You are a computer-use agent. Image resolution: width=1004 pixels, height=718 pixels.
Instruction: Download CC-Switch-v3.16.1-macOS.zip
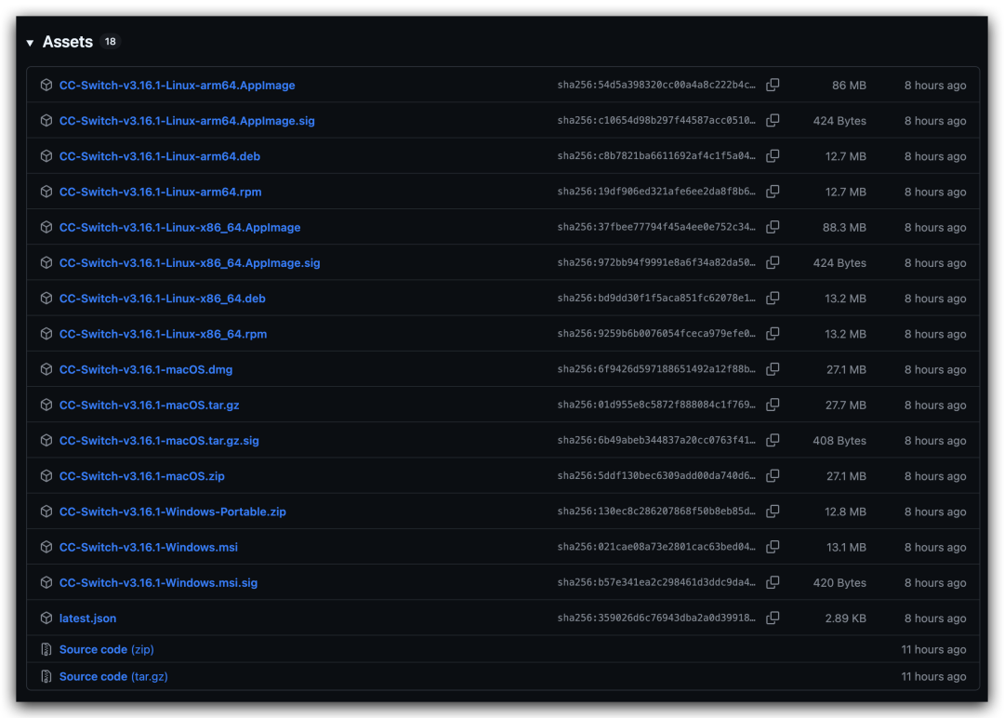click(142, 476)
